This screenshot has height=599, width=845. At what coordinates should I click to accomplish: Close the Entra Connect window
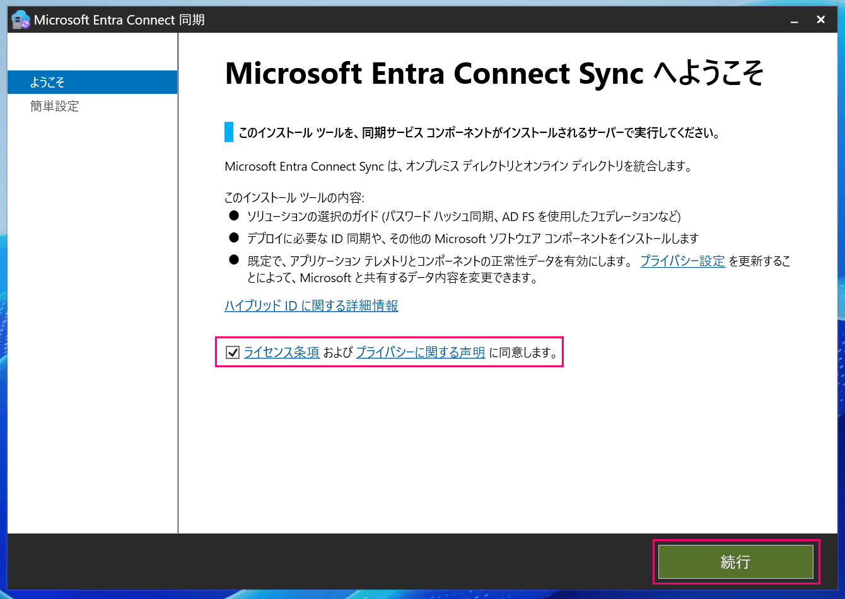pyautogui.click(x=821, y=20)
